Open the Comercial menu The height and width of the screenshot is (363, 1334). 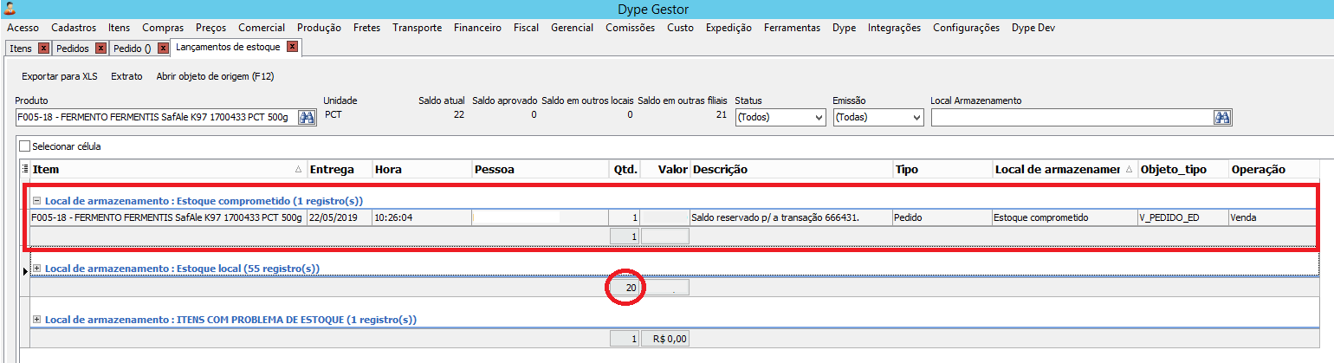click(x=262, y=28)
